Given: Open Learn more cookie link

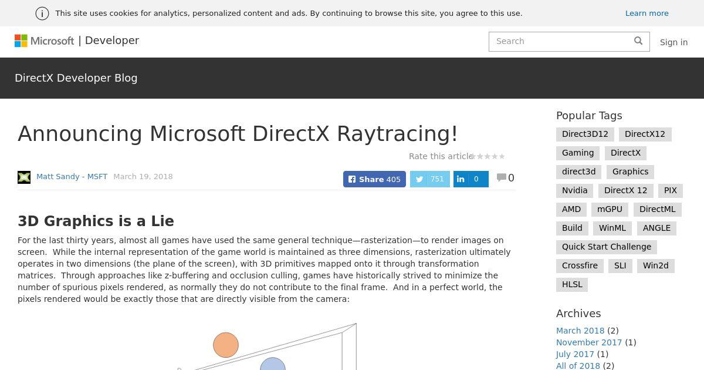Looking at the screenshot, I should [x=647, y=13].
